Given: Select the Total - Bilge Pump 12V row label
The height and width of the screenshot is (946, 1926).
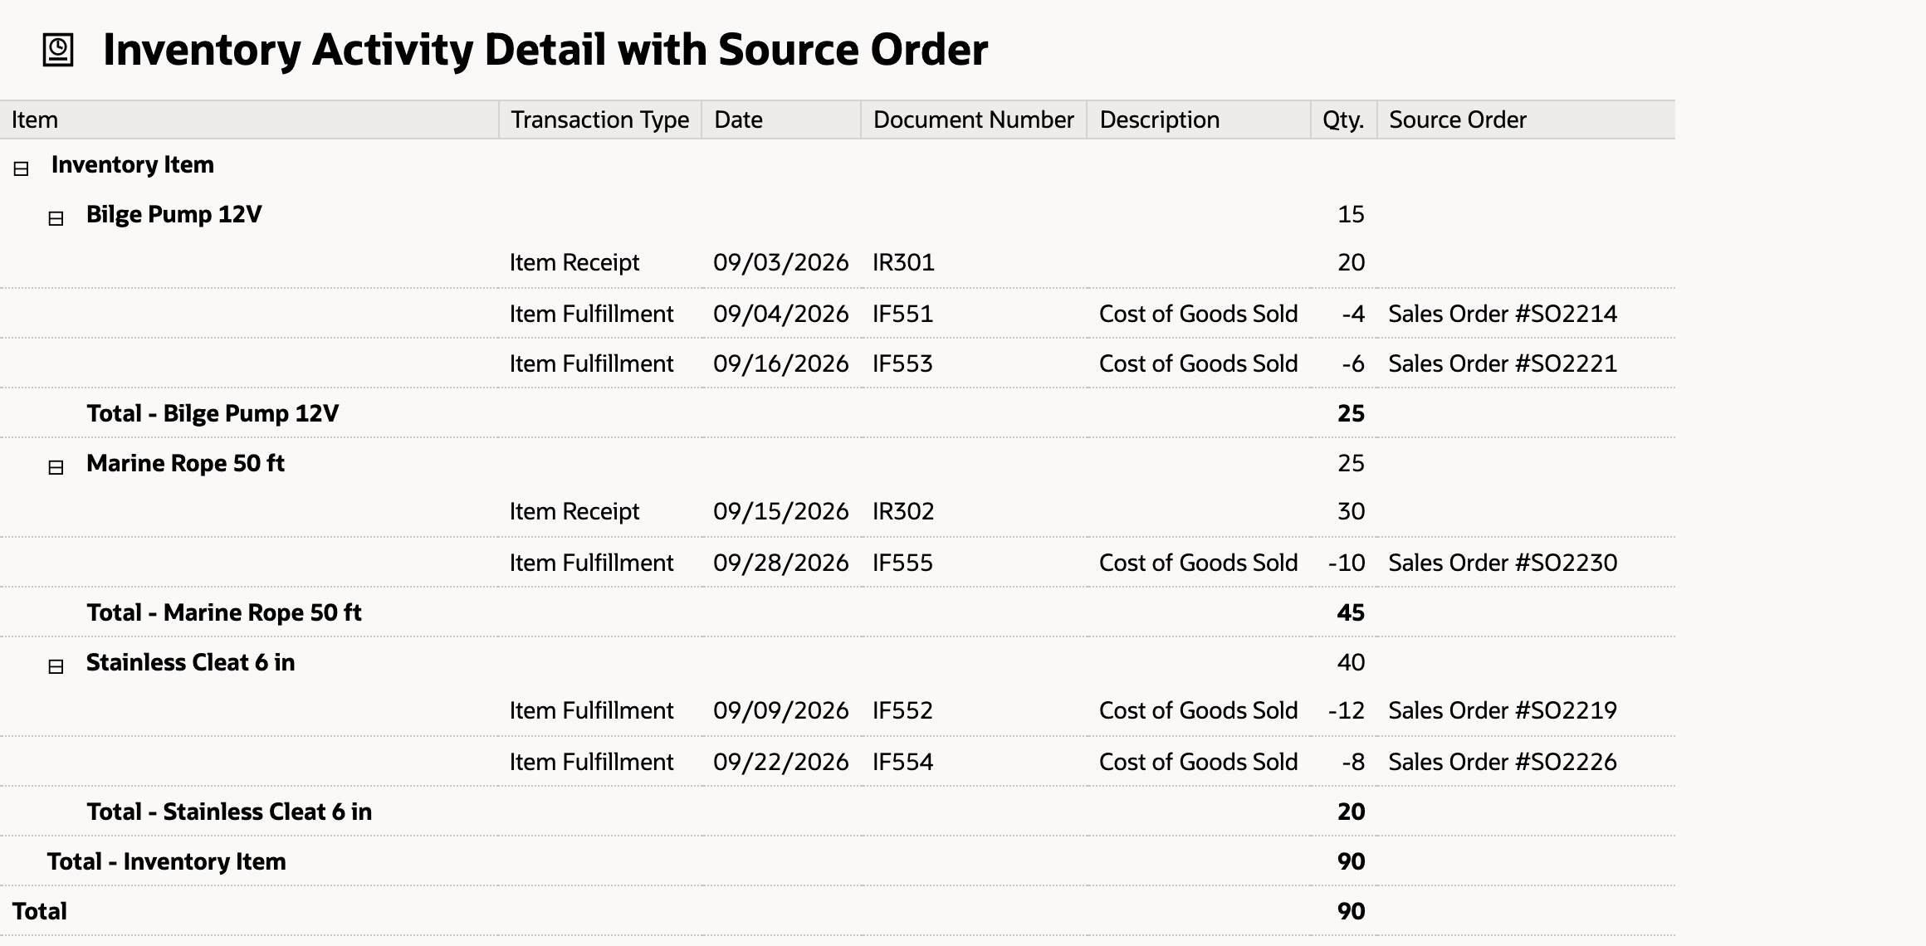Looking at the screenshot, I should point(213,413).
